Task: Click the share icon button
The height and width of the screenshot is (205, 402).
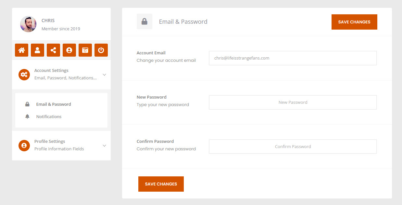Action: point(53,50)
